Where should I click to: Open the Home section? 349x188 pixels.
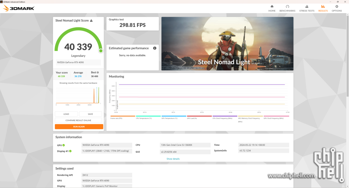tap(272, 9)
